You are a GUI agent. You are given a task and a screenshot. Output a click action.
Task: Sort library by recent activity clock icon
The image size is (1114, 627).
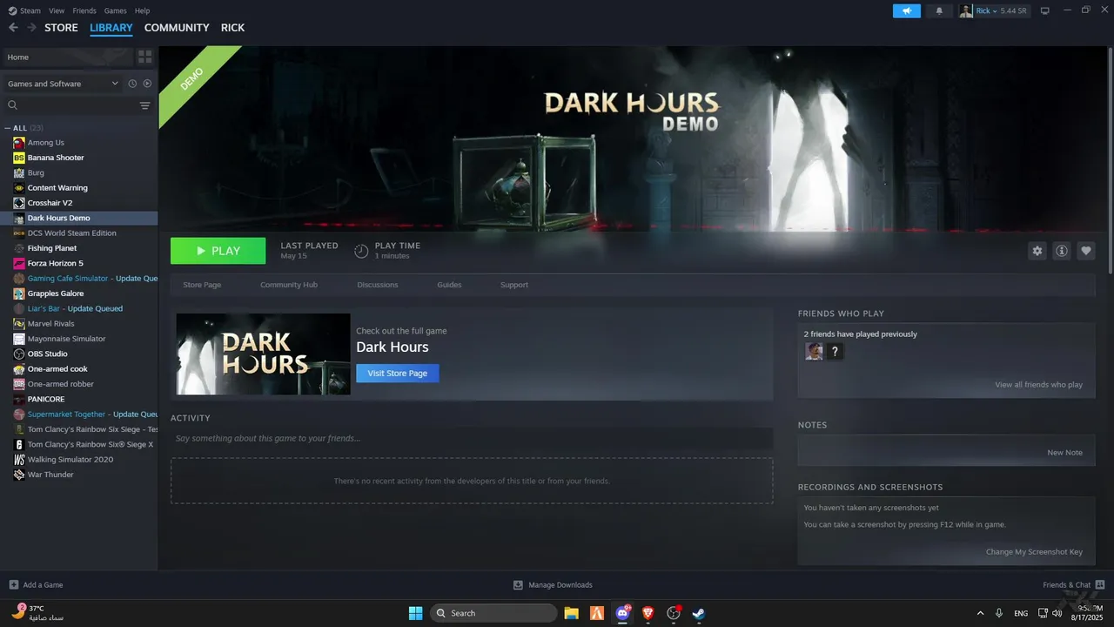(x=132, y=84)
